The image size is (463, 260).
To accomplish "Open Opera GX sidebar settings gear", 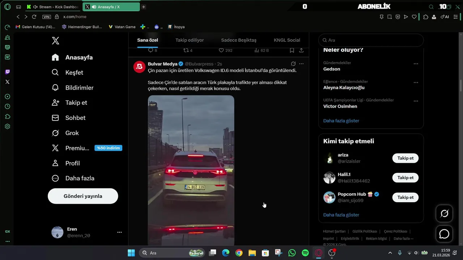I will coord(7,127).
